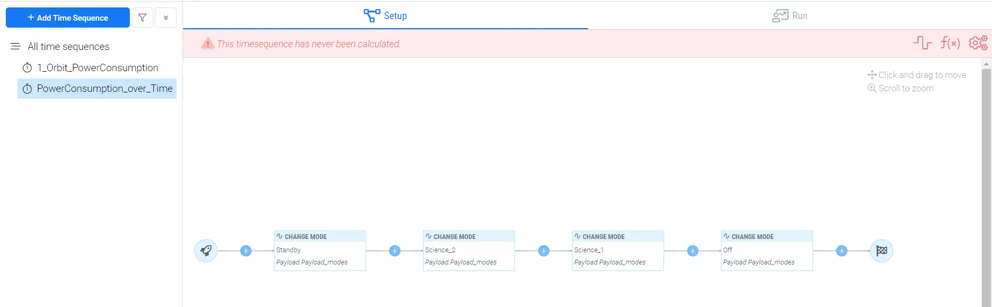Click the rocket start node
Image resolution: width=992 pixels, height=307 pixels.
[206, 251]
